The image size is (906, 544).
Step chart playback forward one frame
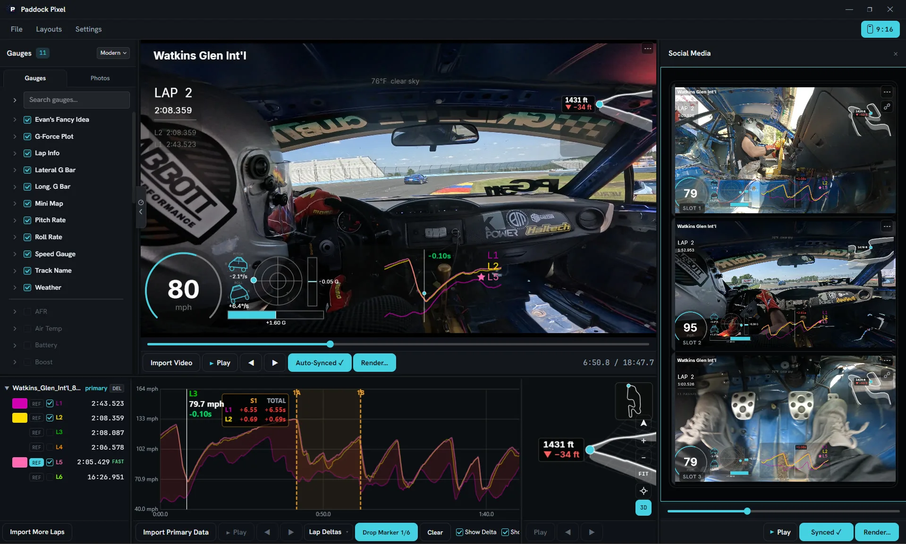click(291, 532)
